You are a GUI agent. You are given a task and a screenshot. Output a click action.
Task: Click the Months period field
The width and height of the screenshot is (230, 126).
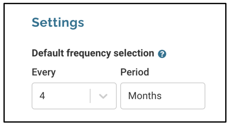[163, 96]
